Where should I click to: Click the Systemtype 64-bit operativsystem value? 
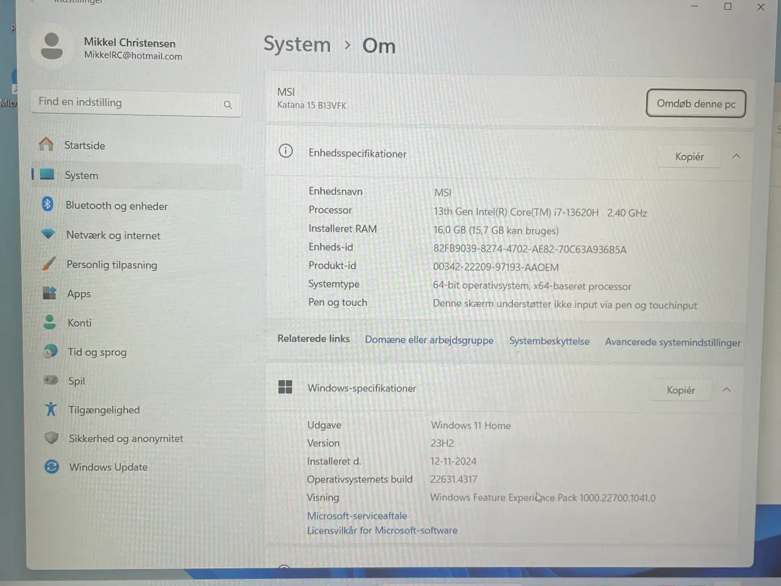(532, 286)
